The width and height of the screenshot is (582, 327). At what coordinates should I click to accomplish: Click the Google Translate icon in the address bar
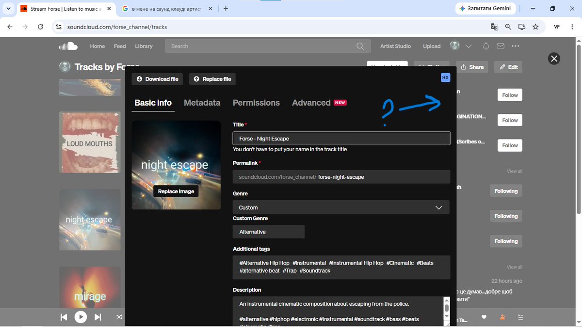(494, 27)
